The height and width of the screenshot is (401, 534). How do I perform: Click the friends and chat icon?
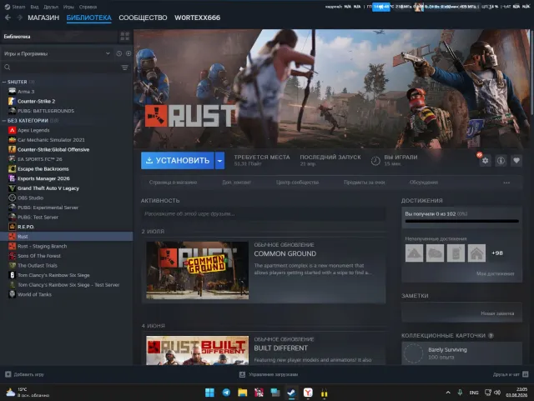(x=526, y=374)
